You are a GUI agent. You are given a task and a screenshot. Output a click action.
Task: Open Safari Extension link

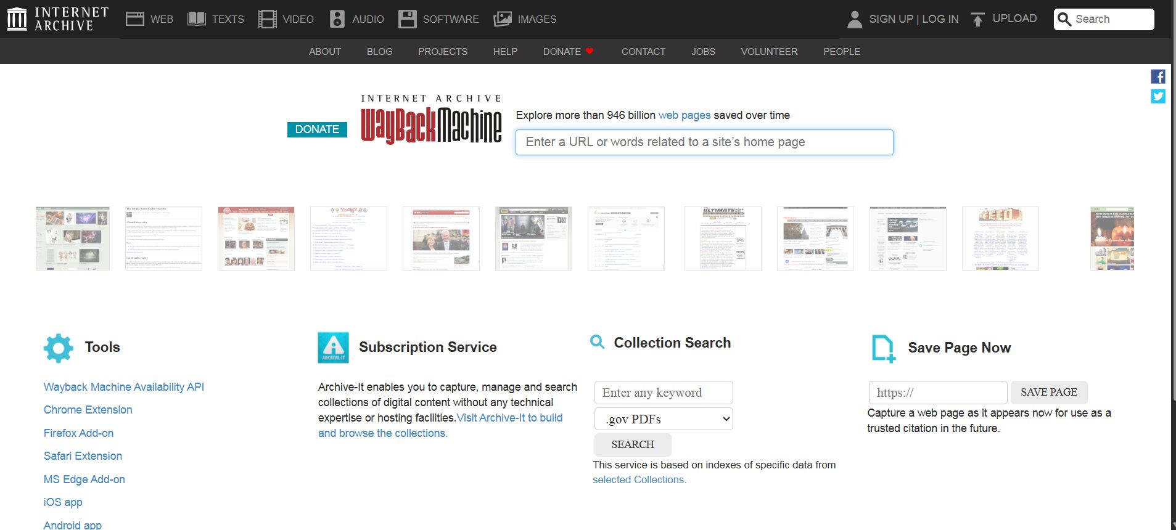click(x=83, y=456)
